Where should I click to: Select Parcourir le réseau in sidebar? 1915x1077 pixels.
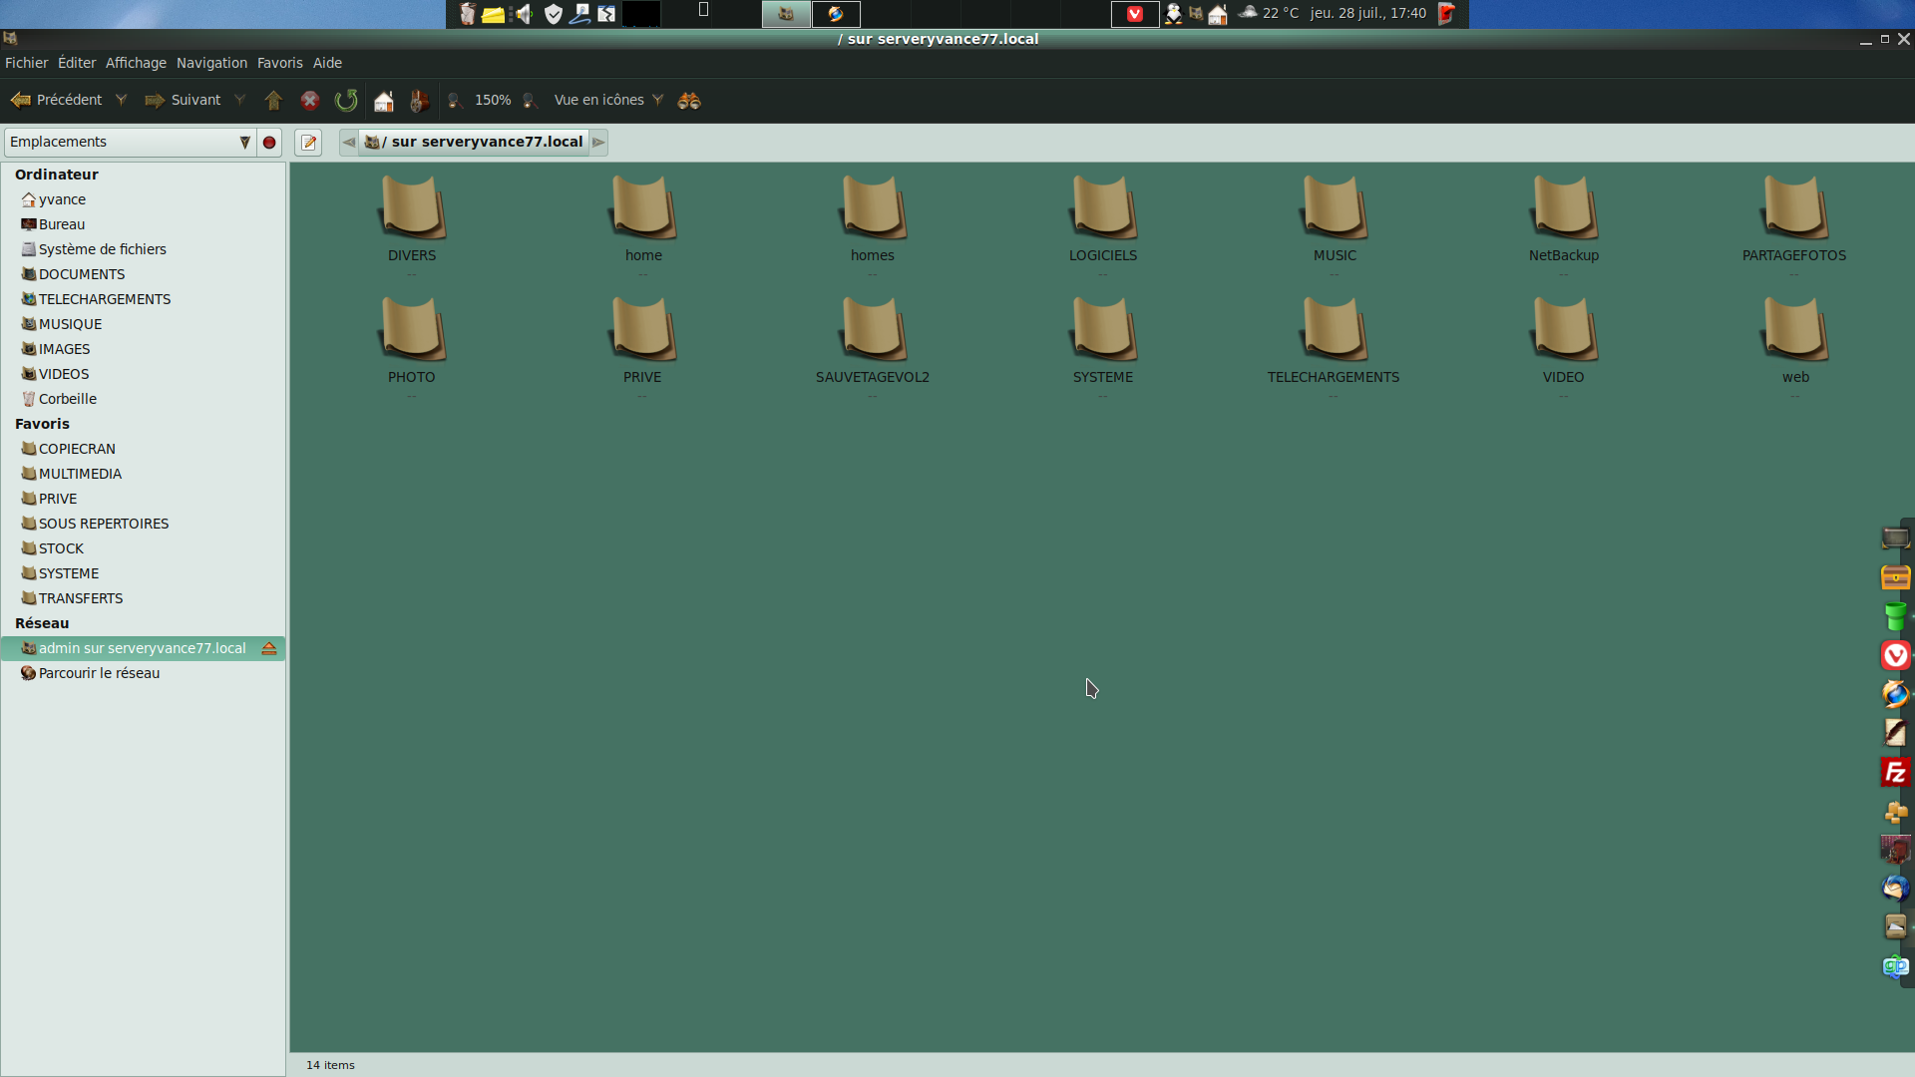point(99,673)
